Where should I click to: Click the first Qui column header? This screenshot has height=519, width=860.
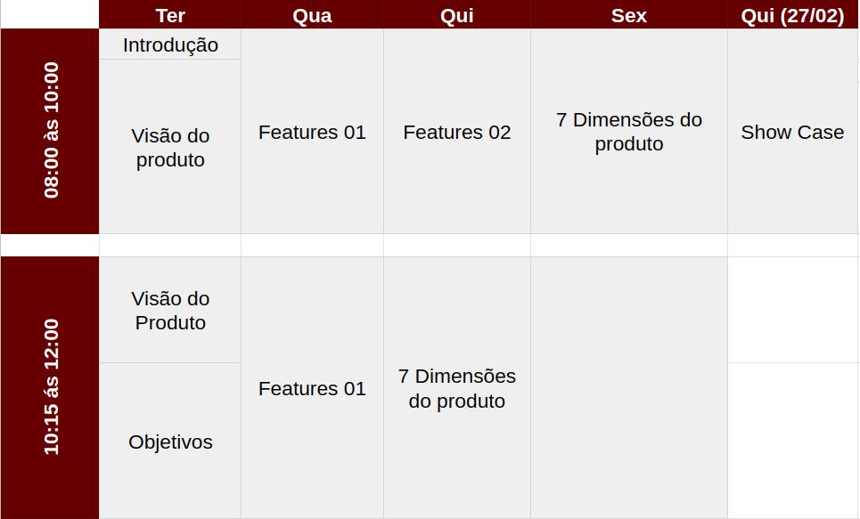point(457,15)
